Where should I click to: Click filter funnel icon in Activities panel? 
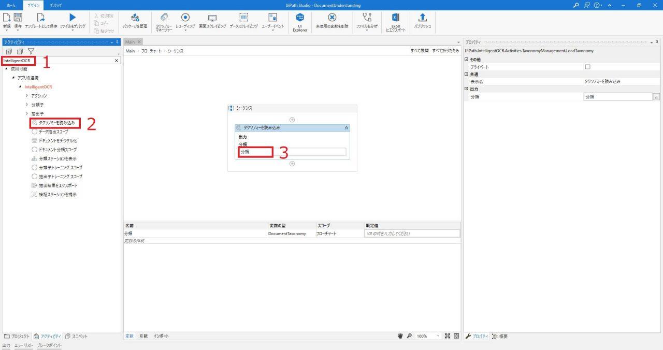tap(31, 51)
